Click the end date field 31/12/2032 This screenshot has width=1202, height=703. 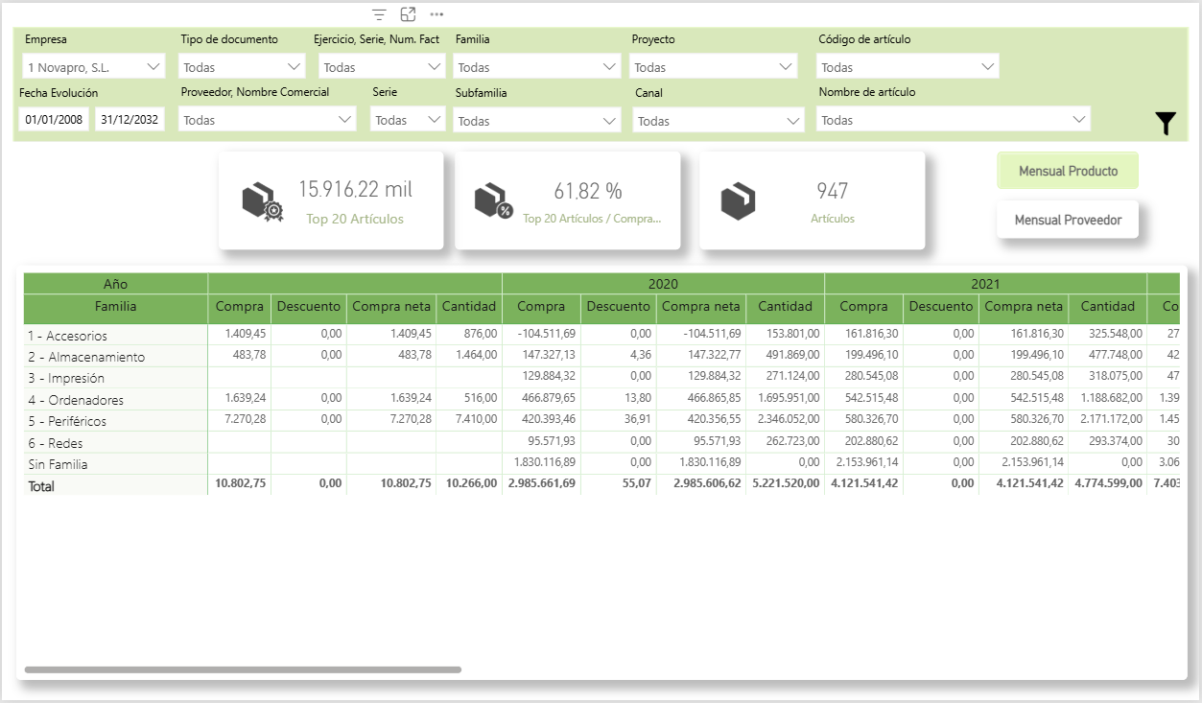[x=130, y=120]
